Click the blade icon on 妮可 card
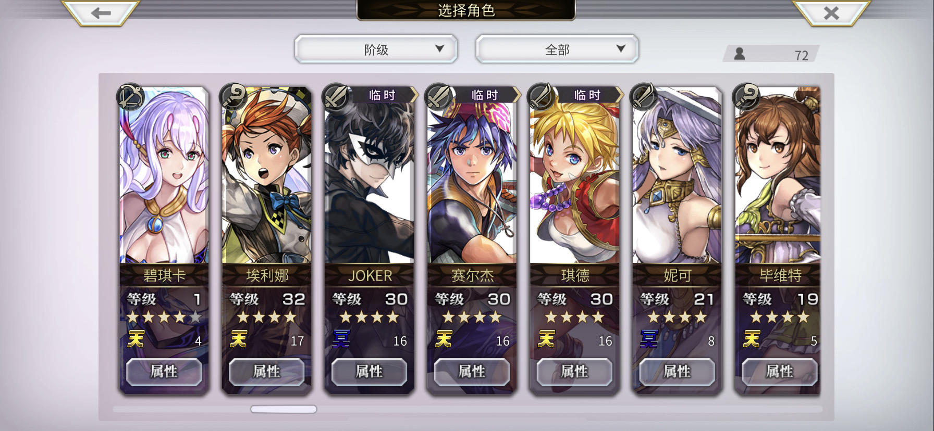This screenshot has height=431, width=934. pyautogui.click(x=644, y=96)
